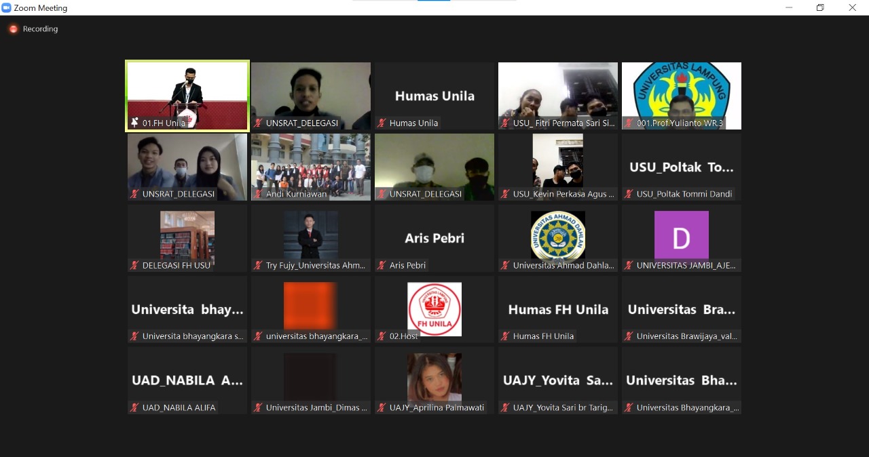Click muted mic icon beside UAD_NABILA ALIFA label
The width and height of the screenshot is (869, 457).
(x=135, y=408)
